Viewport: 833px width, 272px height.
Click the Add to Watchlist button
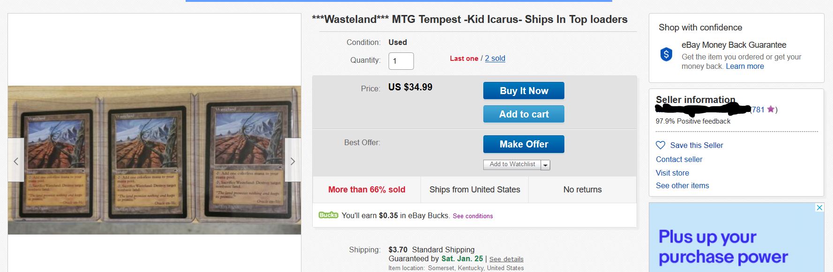tap(512, 164)
